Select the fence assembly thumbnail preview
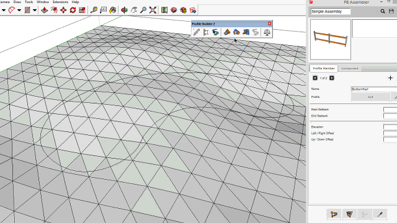397x223 pixels. coord(331,40)
